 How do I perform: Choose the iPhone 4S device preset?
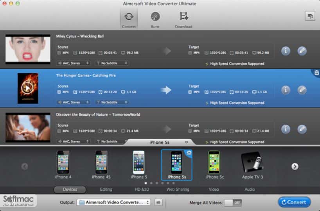tap(101, 165)
